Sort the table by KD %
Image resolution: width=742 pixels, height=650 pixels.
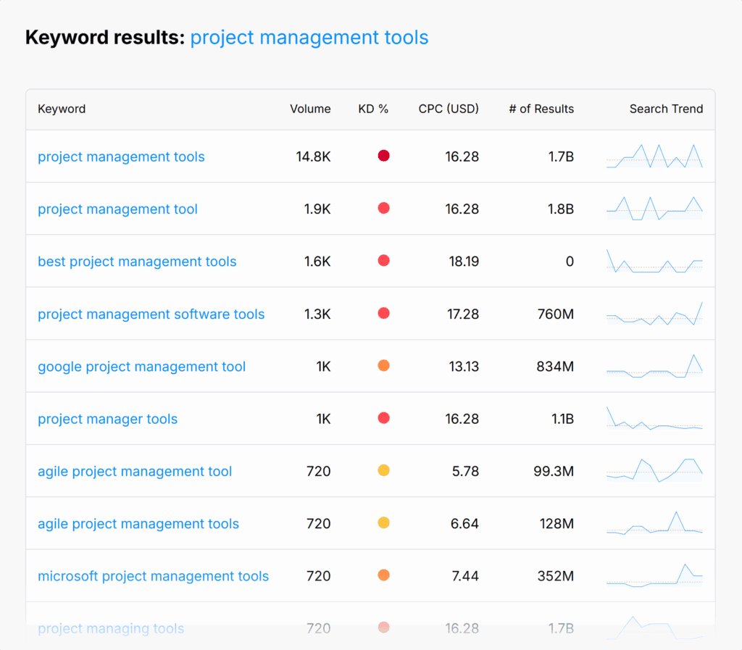click(x=374, y=109)
